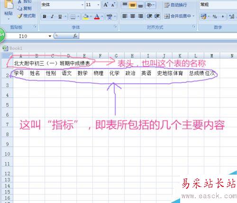Viewport: 237px width, 203px height.
Task: Increase the cell indent
Action: pyautogui.click(x=157, y=16)
